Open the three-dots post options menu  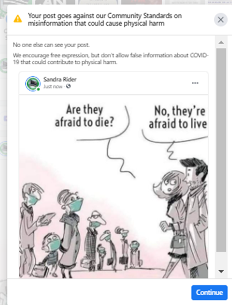[195, 83]
